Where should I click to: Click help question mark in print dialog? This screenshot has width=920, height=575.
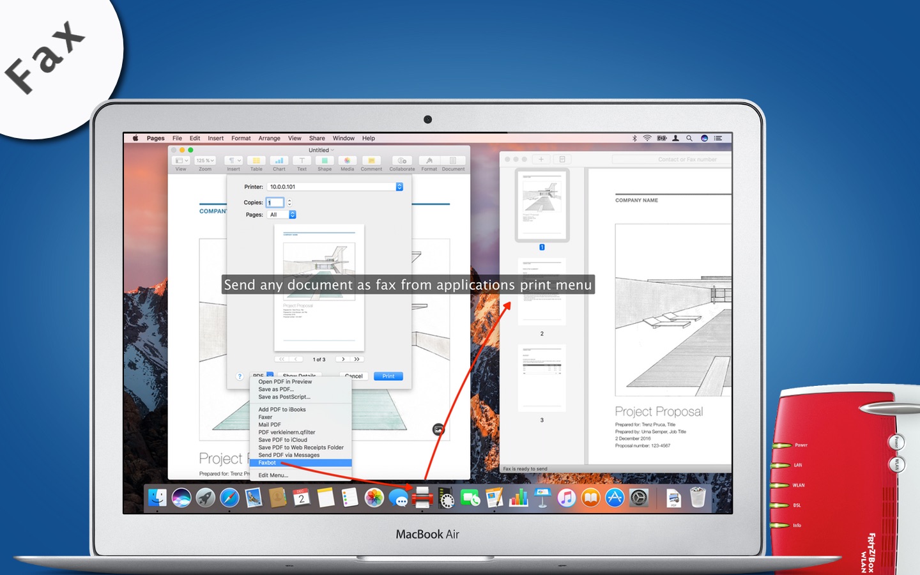pos(240,376)
